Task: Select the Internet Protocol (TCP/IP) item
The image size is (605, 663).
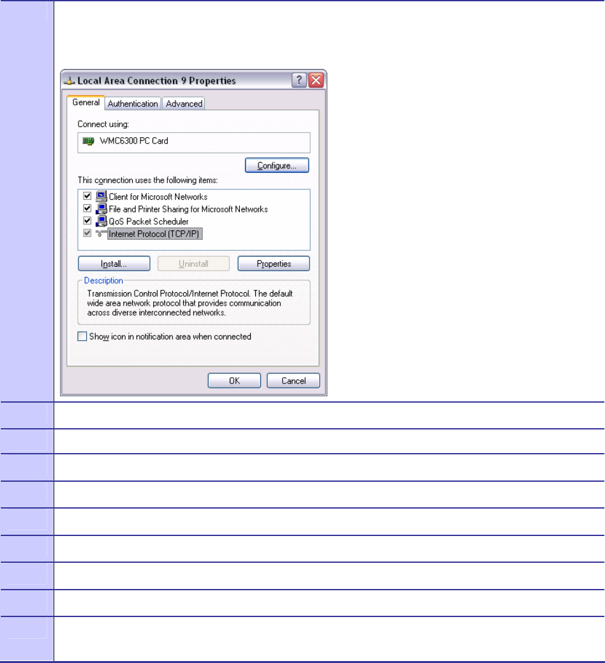Action: point(154,234)
